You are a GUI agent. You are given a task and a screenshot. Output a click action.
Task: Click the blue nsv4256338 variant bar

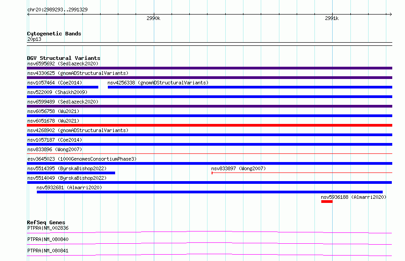250,87
